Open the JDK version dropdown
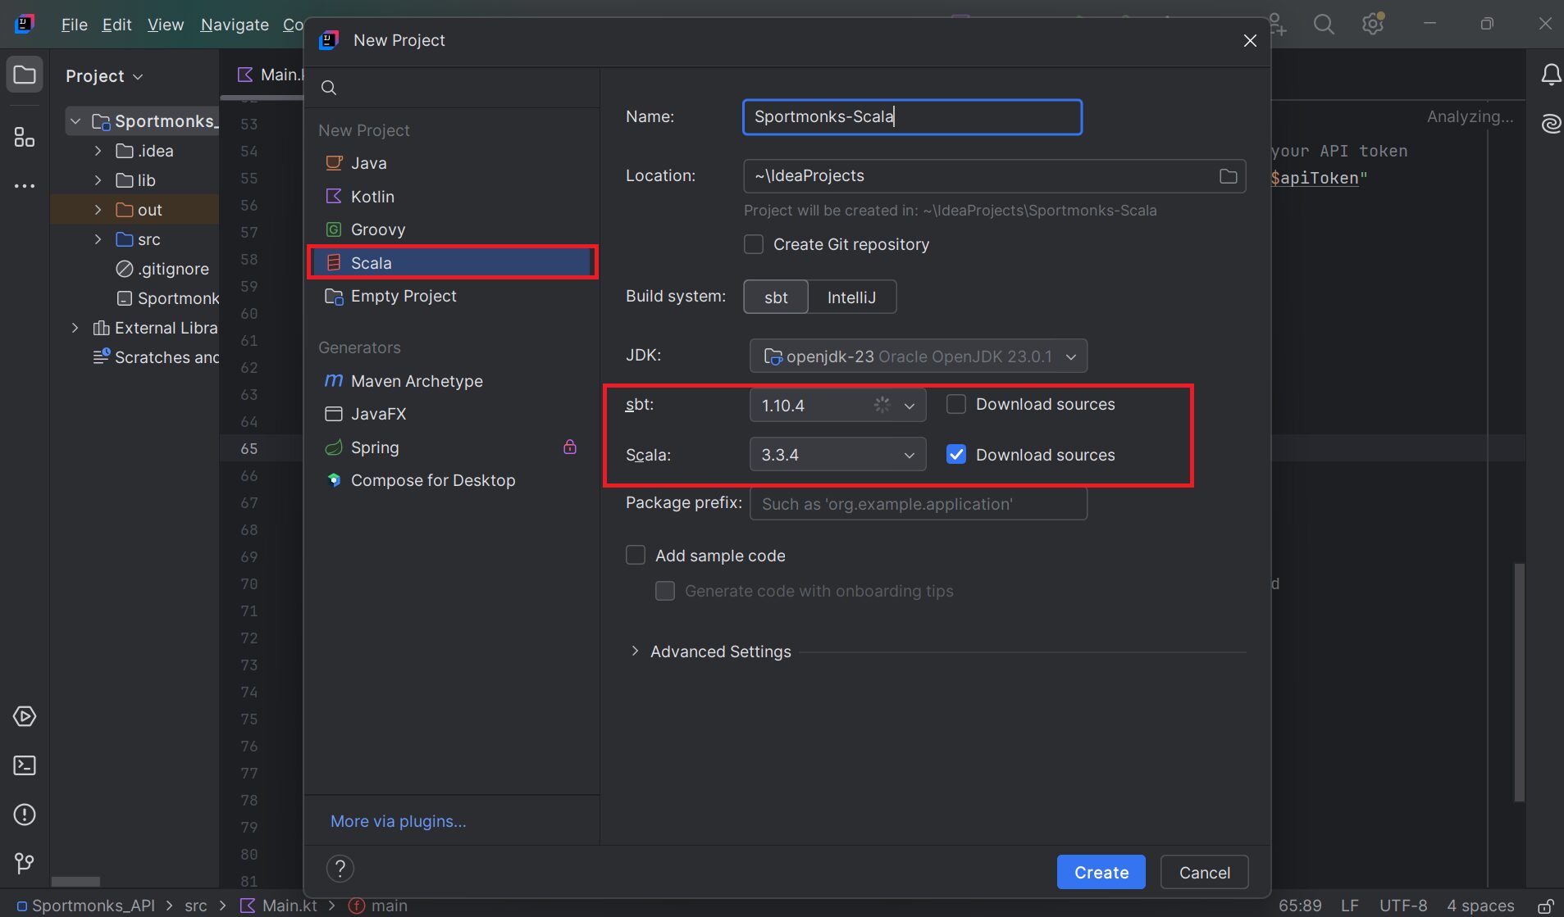The width and height of the screenshot is (1564, 917). [x=918, y=356]
